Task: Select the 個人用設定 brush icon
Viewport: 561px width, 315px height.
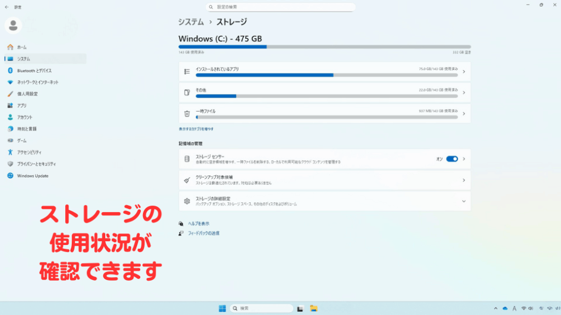Action: [10, 94]
